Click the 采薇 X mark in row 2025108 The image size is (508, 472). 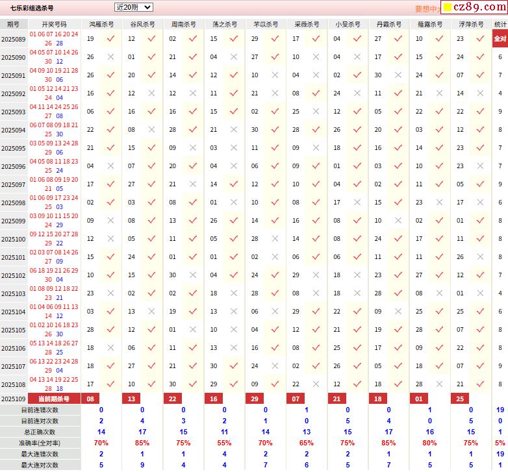316,384
